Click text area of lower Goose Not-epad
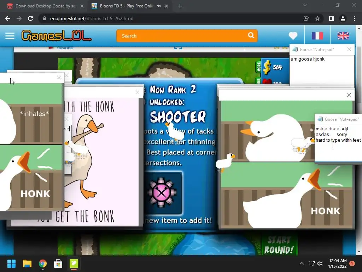The height and width of the screenshot is (272, 362). (x=338, y=143)
